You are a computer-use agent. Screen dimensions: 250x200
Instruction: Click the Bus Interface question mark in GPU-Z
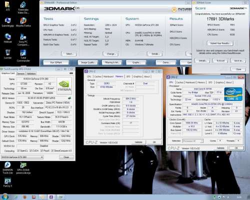[71, 107]
